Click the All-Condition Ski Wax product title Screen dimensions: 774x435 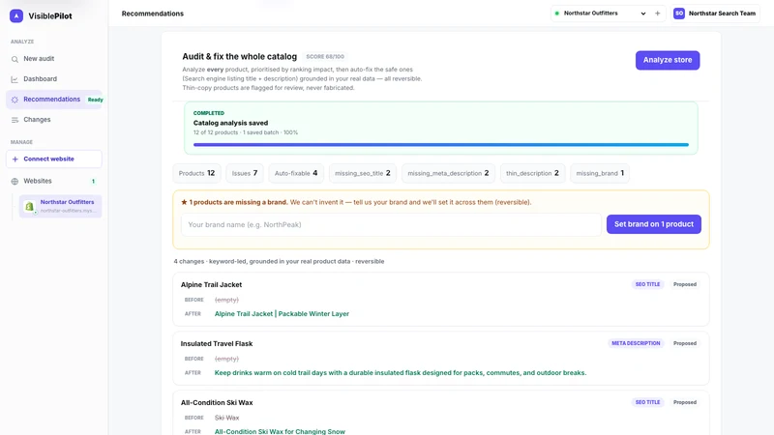pyautogui.click(x=217, y=402)
